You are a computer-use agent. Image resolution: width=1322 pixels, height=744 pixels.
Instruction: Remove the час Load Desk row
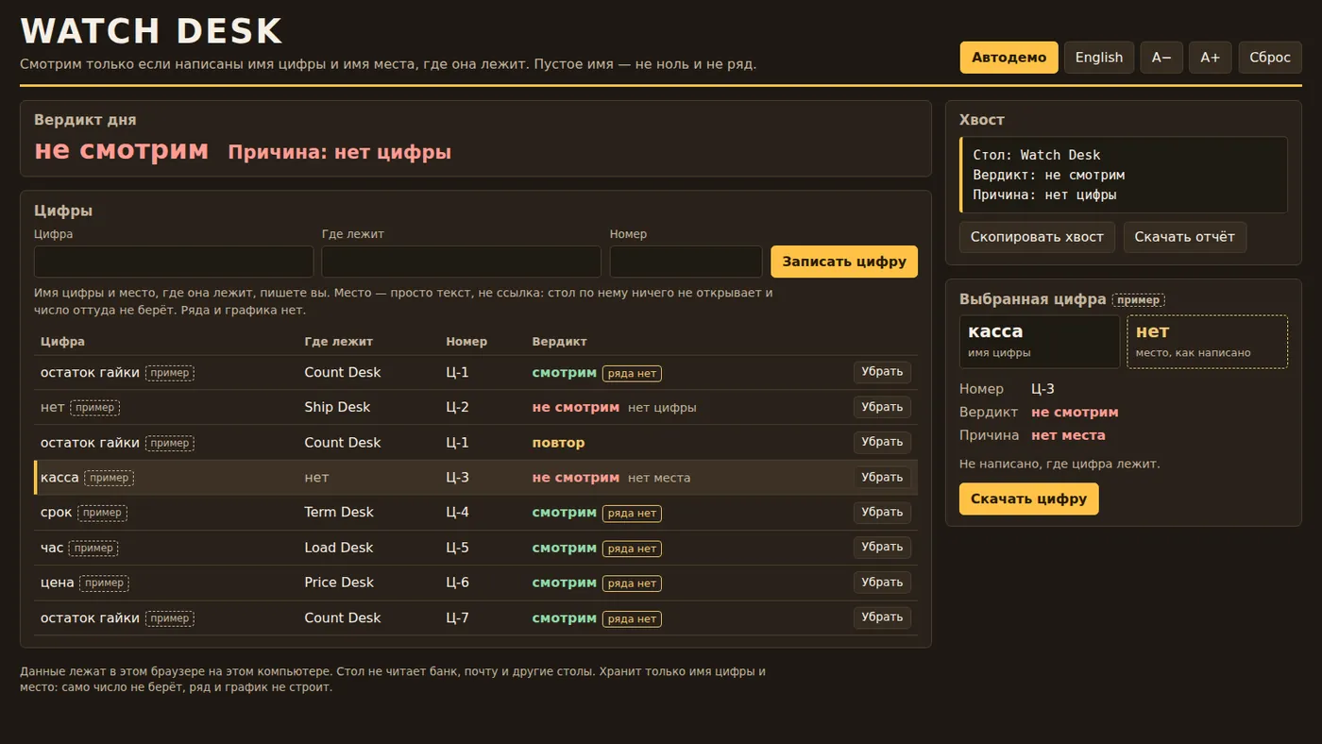(882, 548)
